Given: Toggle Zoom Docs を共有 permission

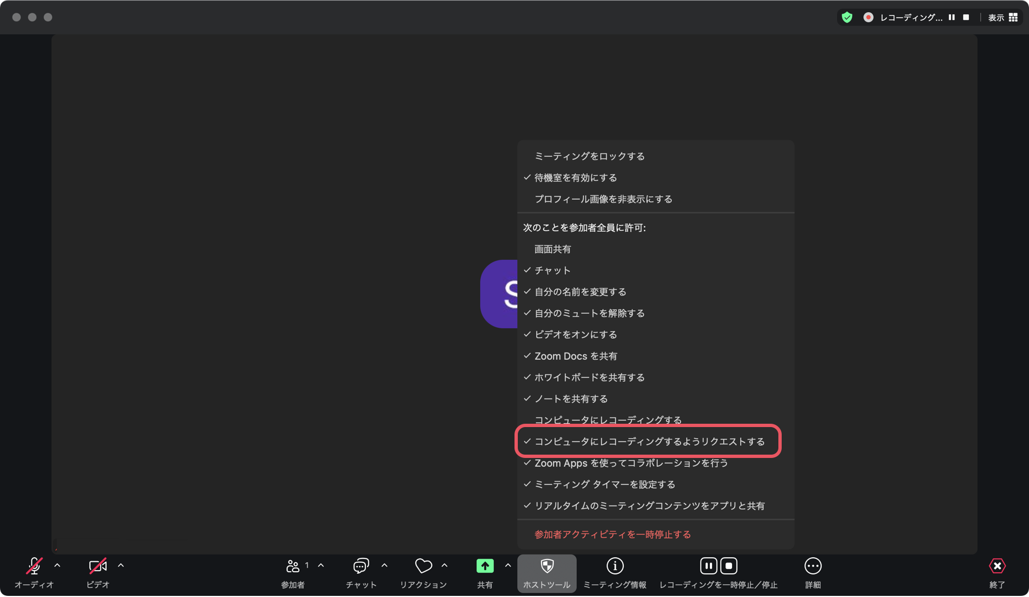Looking at the screenshot, I should click(x=656, y=356).
